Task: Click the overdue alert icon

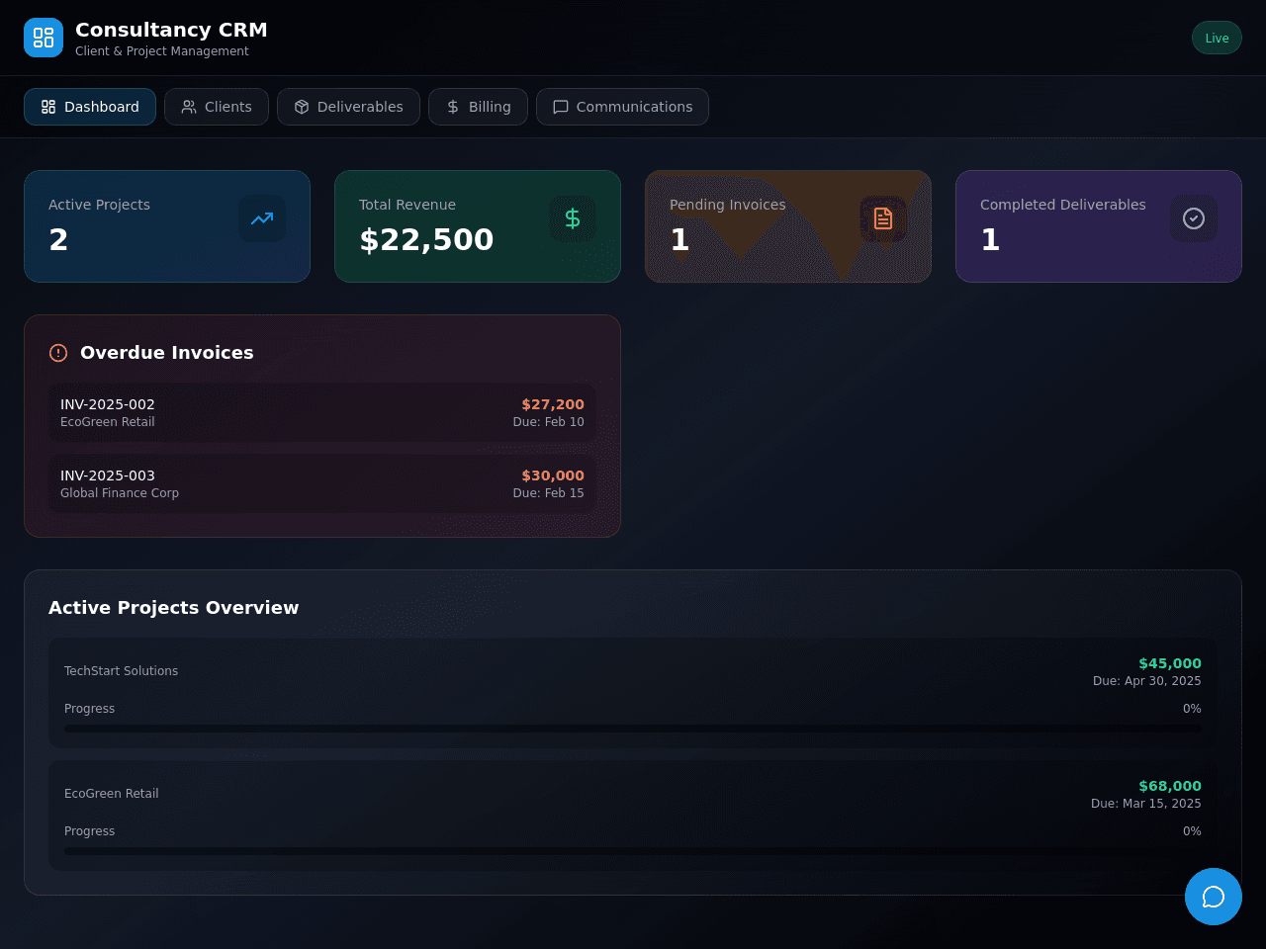Action: [x=58, y=353]
